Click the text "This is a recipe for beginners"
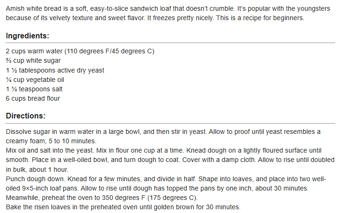 coord(260,18)
